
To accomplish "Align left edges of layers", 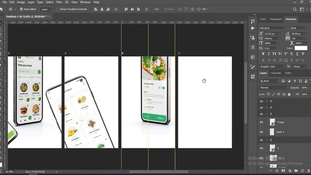I will 96,9.
